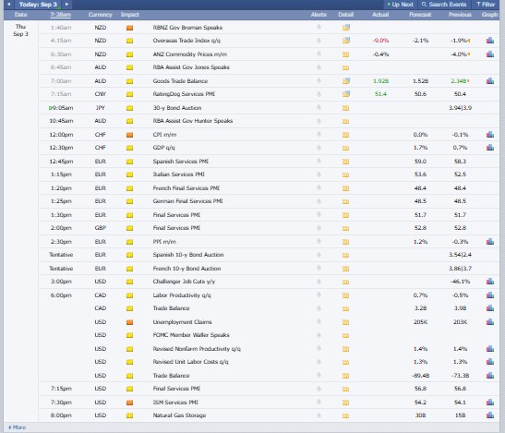Click the Currency column header
Viewport: 505px width, 433px height.
[x=100, y=15]
